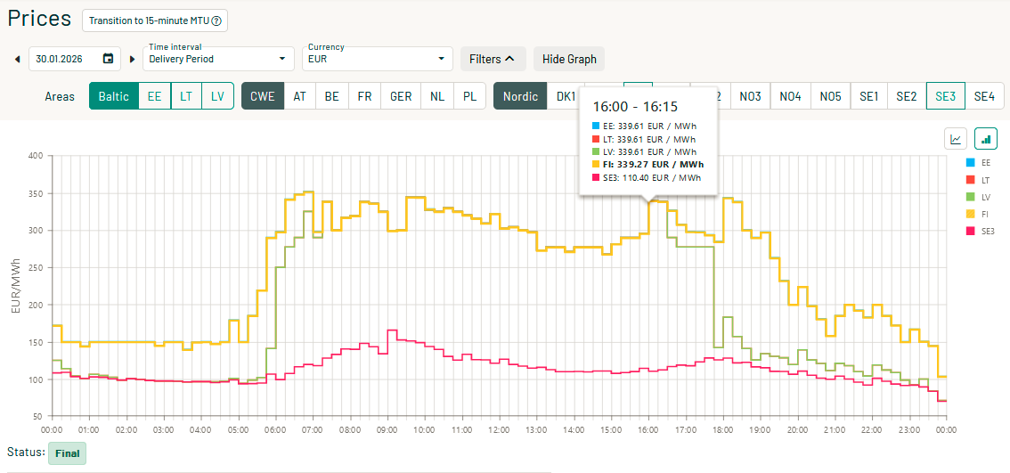Select the SE1 area

[x=869, y=97]
